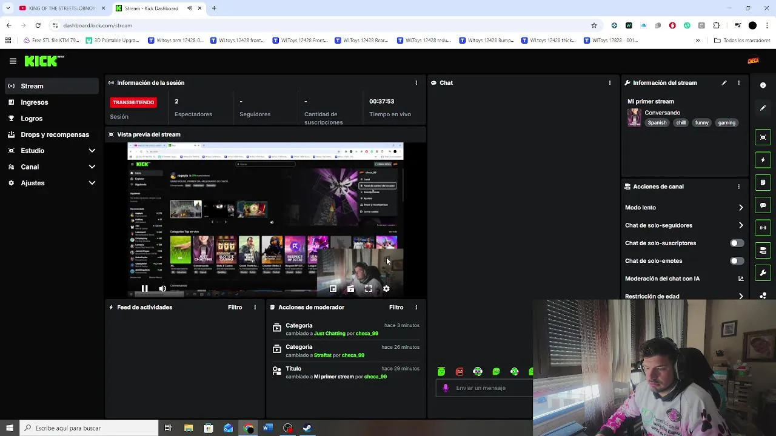This screenshot has width=776, height=436.
Task: Open mini player from stream preview
Action: (333, 289)
